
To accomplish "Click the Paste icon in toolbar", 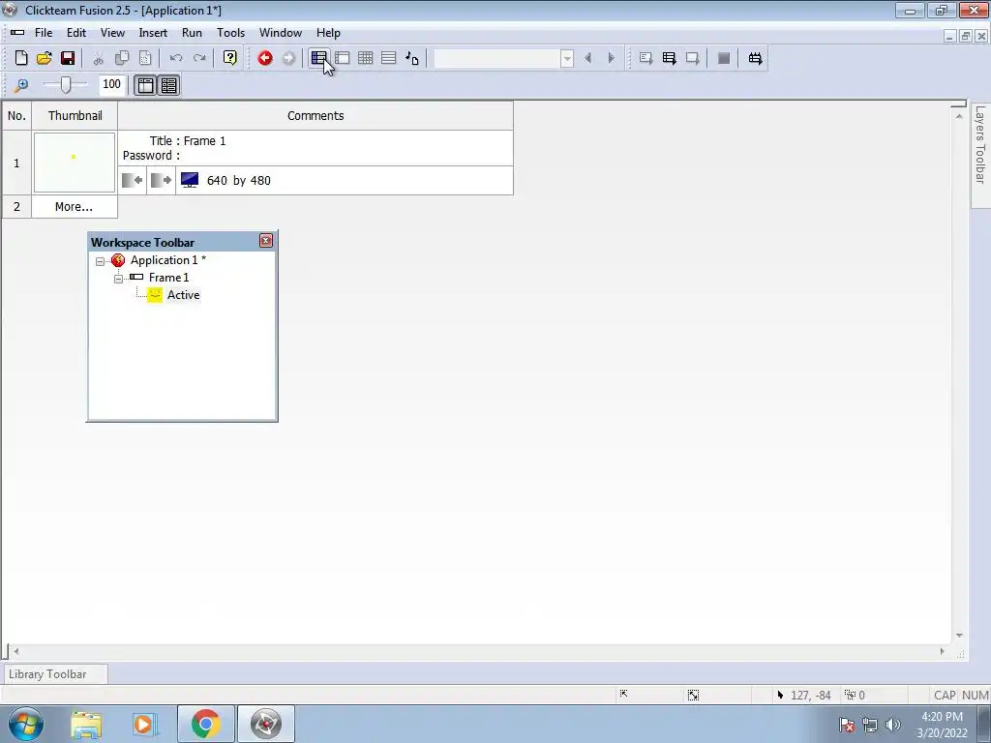I will click(x=145, y=58).
